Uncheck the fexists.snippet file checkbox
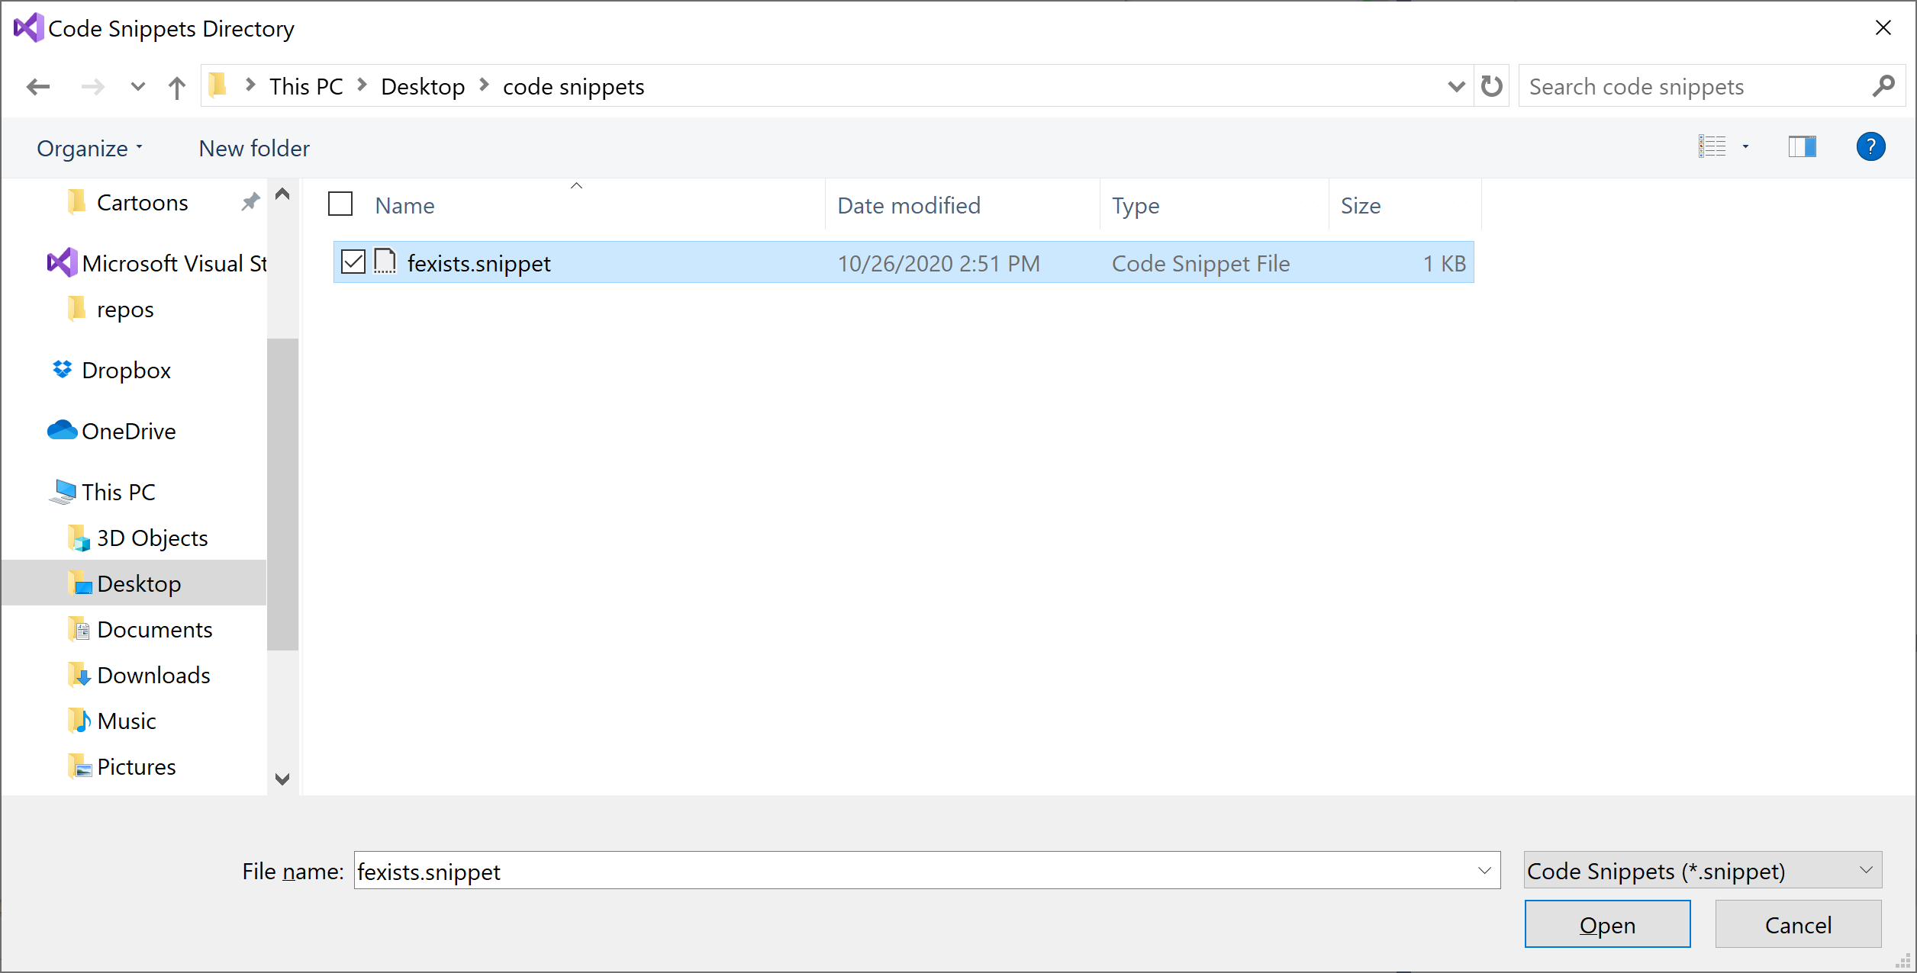Viewport: 1917px width, 973px height. (353, 262)
